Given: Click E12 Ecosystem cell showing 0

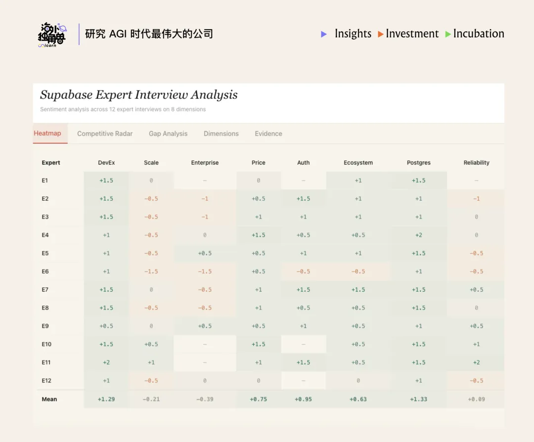Looking at the screenshot, I should (x=358, y=381).
